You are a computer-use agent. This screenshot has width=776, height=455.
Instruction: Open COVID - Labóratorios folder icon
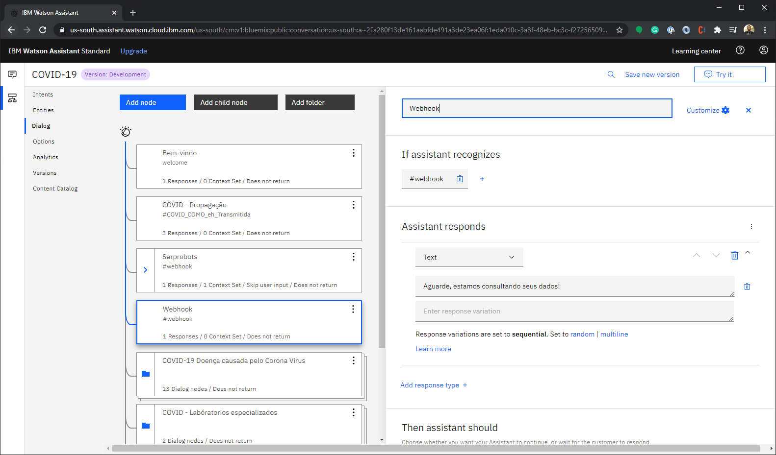point(146,426)
